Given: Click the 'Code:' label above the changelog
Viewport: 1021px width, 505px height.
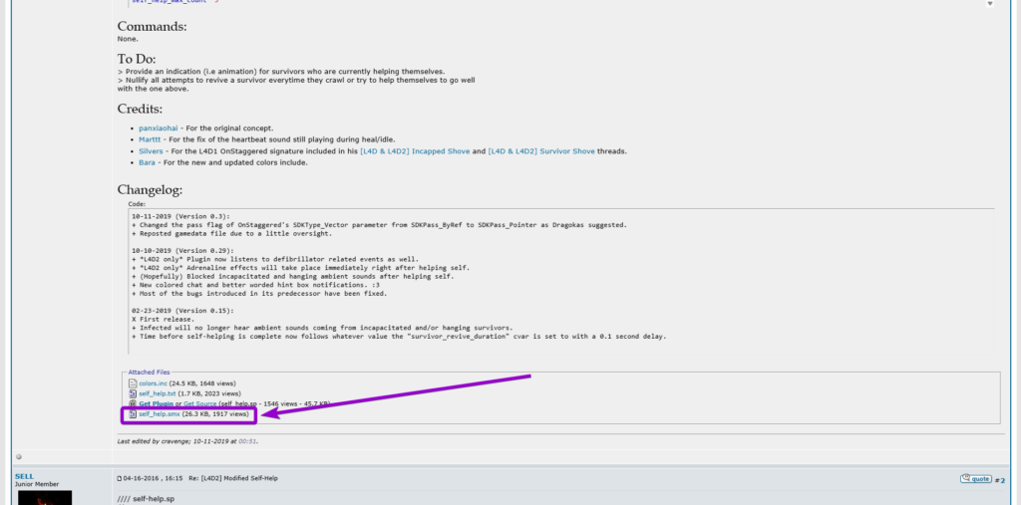Looking at the screenshot, I should point(137,204).
